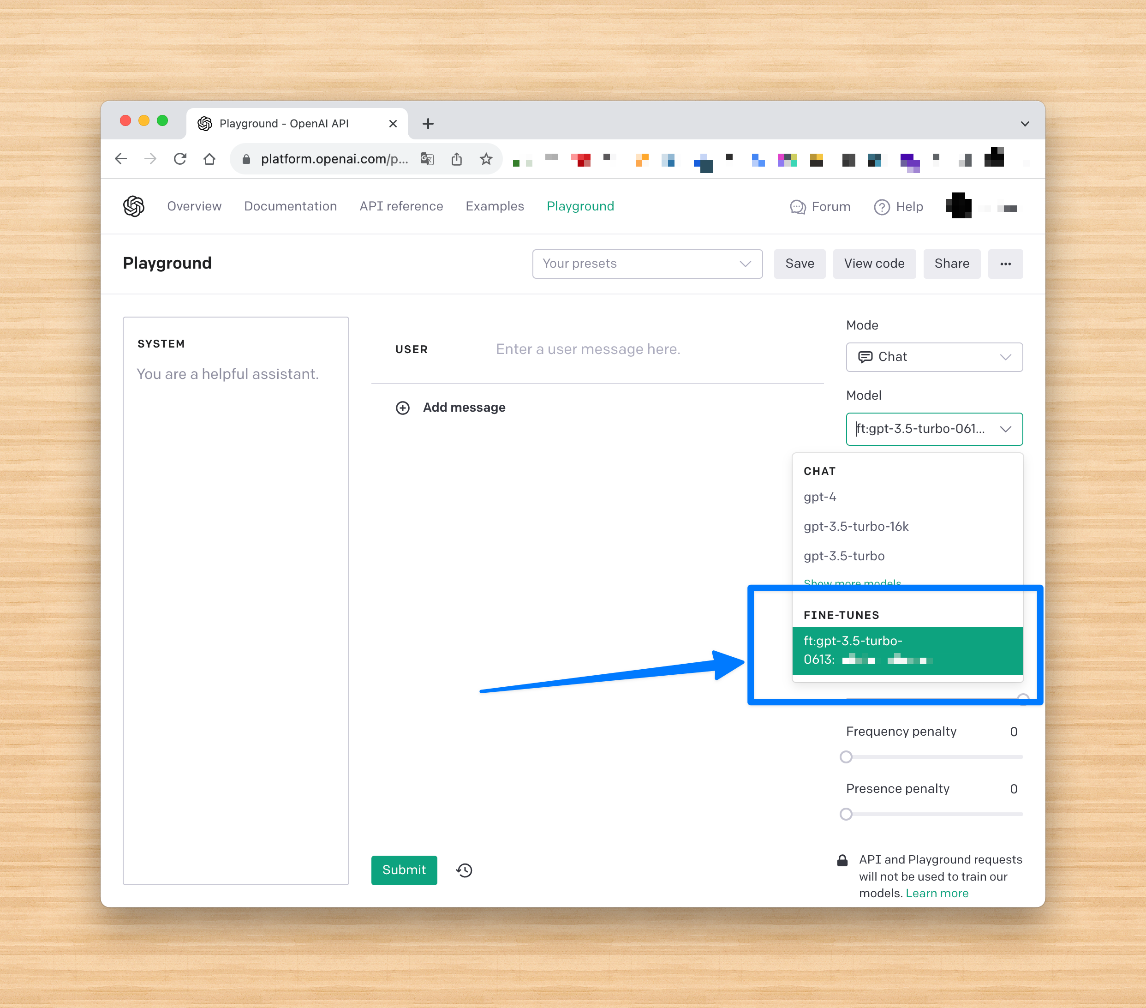Follow the Learn more link
1146x1008 pixels.
pos(937,893)
